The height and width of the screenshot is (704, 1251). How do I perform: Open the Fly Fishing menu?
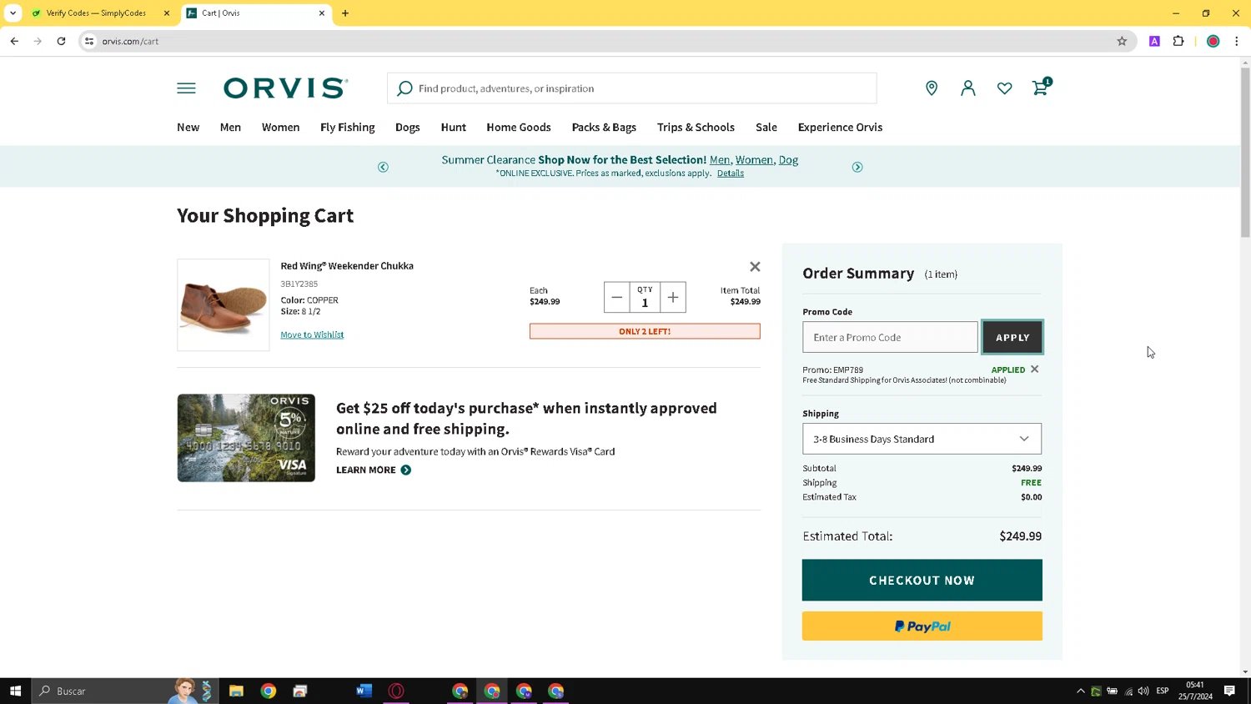tap(348, 128)
